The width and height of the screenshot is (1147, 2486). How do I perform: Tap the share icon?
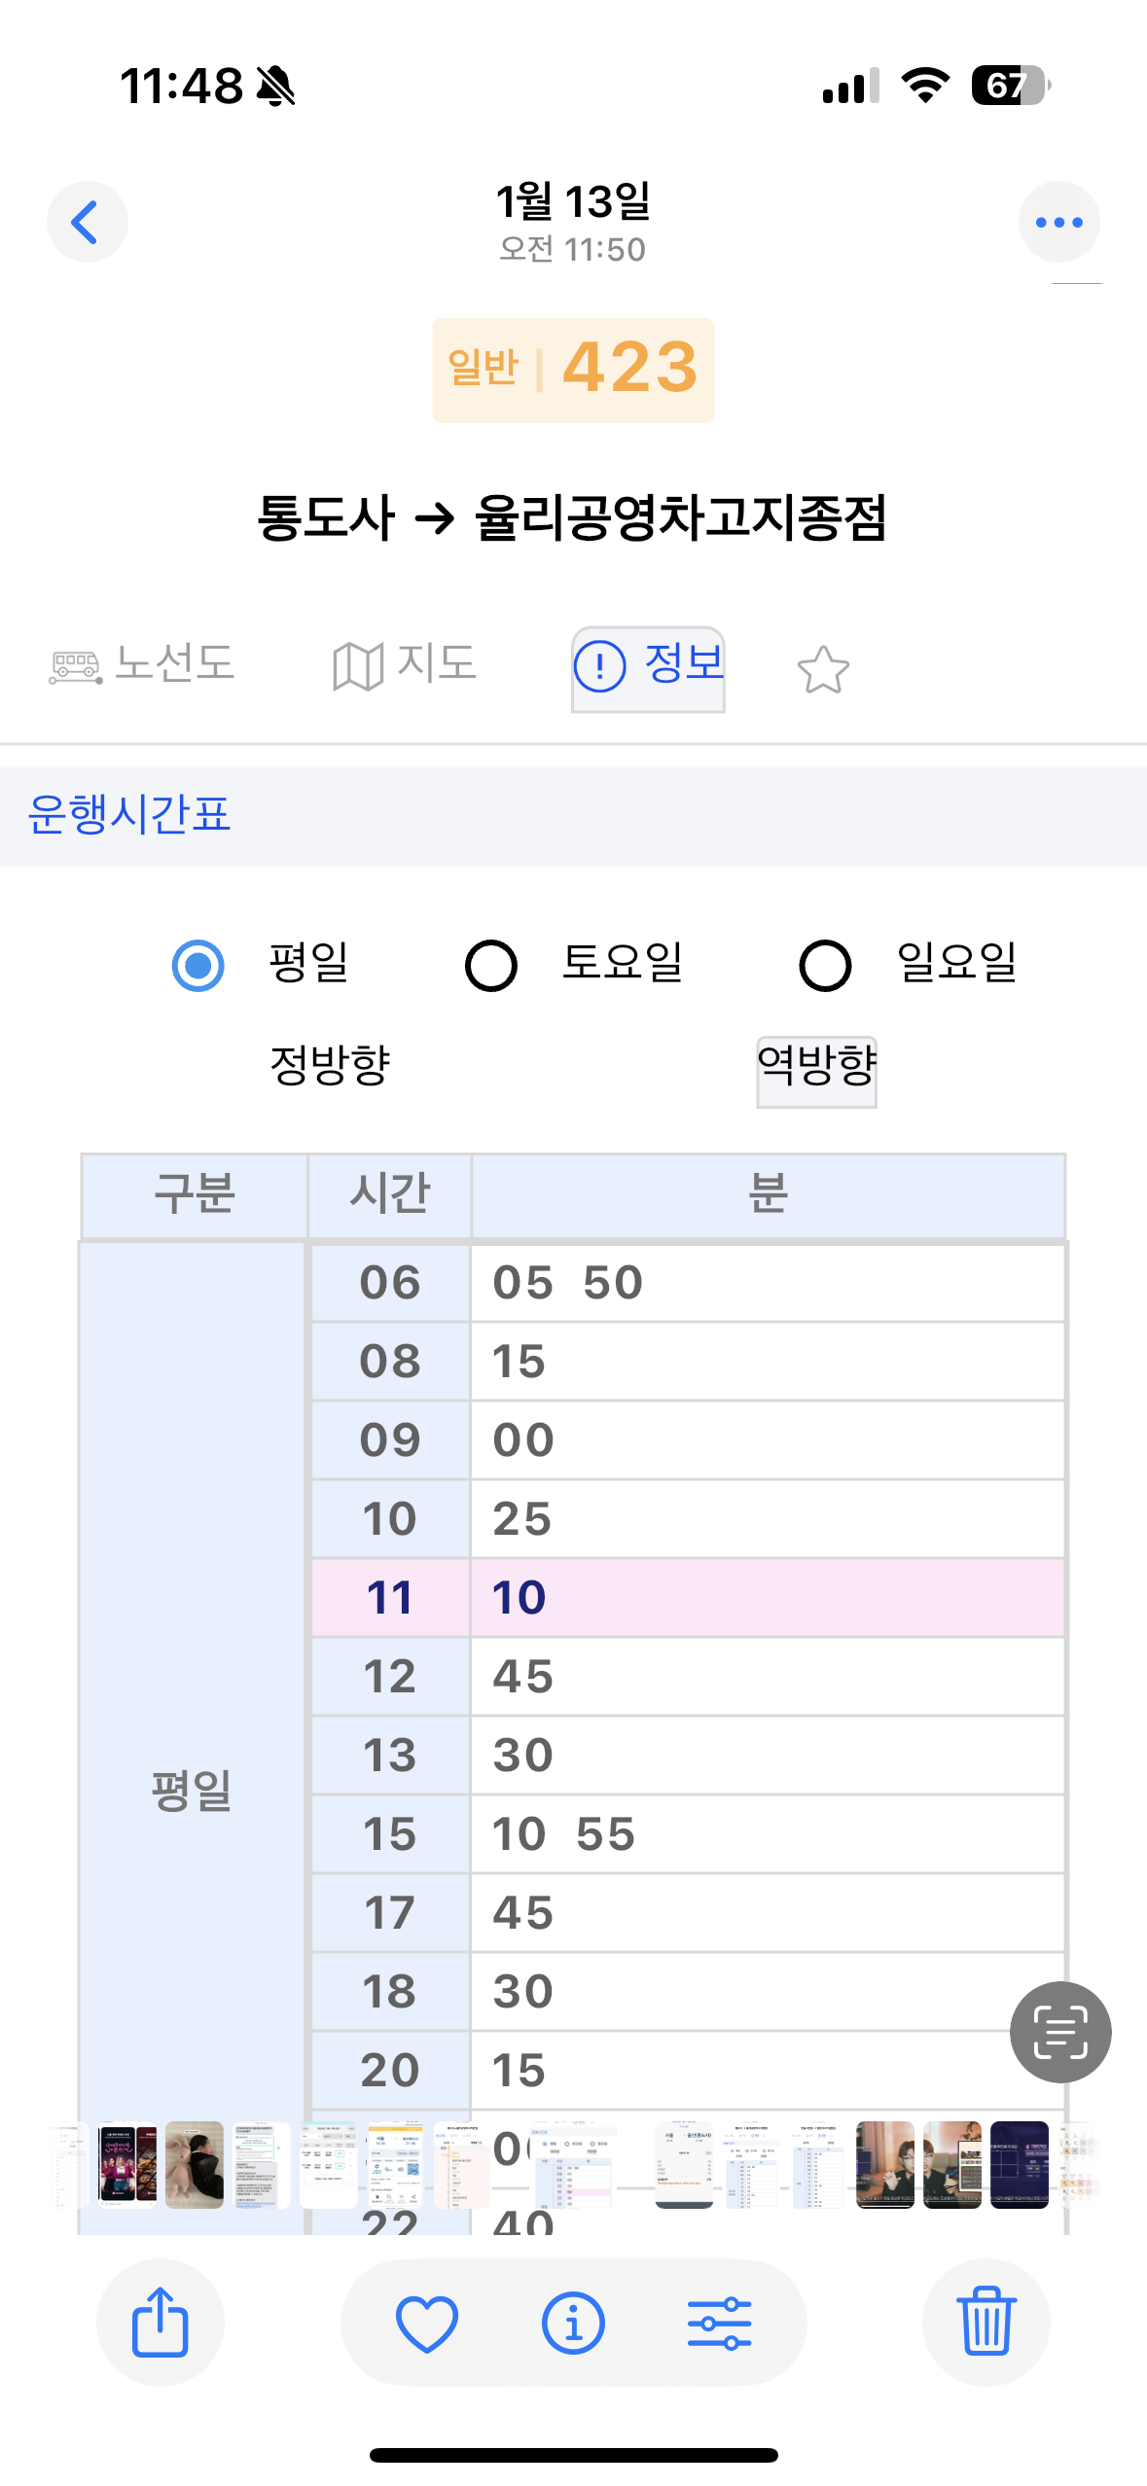point(160,2322)
